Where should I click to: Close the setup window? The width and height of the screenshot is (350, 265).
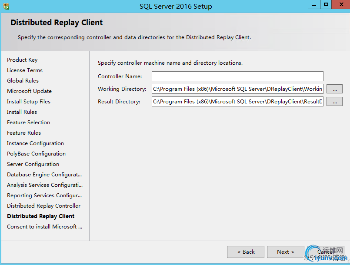tap(341, 4)
